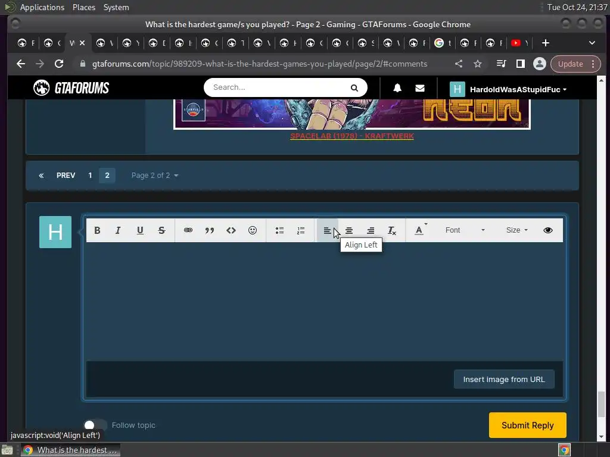The height and width of the screenshot is (457, 610).
Task: Open the Chrome profile avatar
Action: (539, 64)
